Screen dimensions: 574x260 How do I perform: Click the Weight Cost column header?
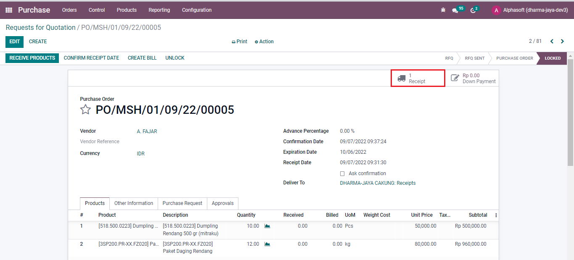coord(377,215)
